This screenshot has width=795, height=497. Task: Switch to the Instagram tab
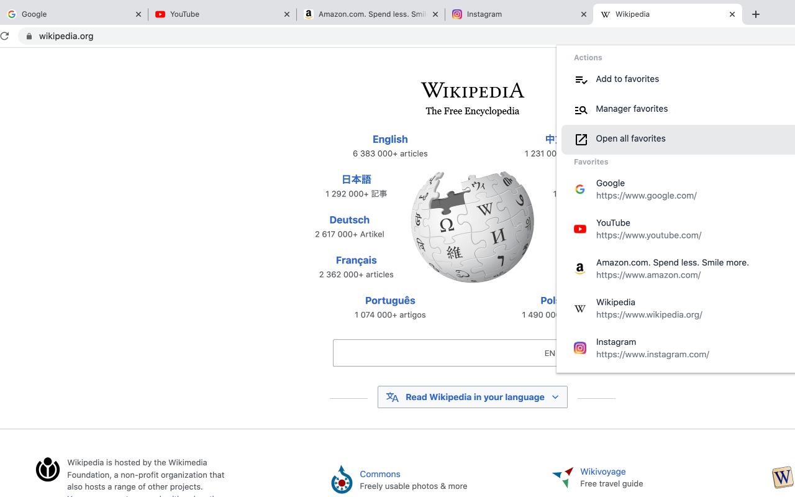[519, 14]
